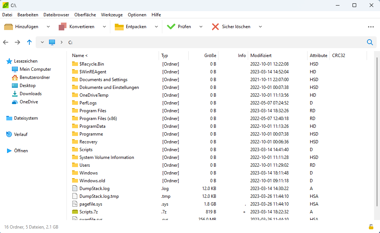This screenshot has height=233, width=380.
Task: Go up one directory with up arrow
Action: [29, 42]
